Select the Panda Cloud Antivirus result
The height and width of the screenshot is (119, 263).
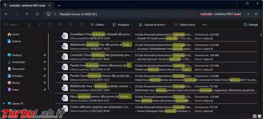tap(156, 78)
